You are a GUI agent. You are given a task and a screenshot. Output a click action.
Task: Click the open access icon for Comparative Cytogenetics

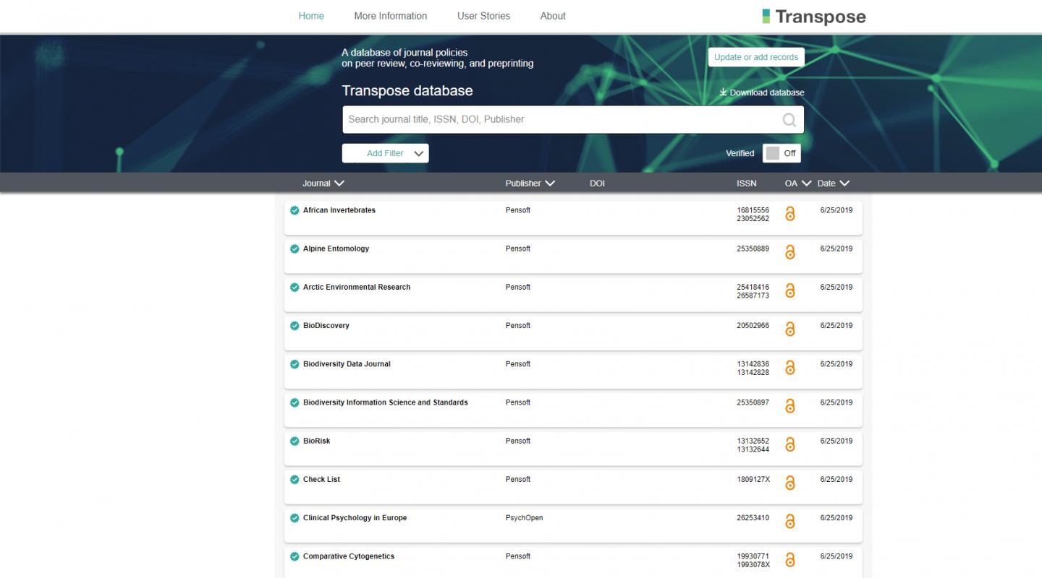(790, 559)
